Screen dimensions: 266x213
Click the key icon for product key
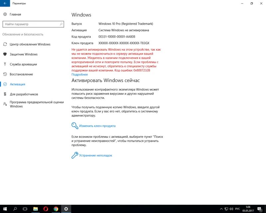[x=74, y=126]
